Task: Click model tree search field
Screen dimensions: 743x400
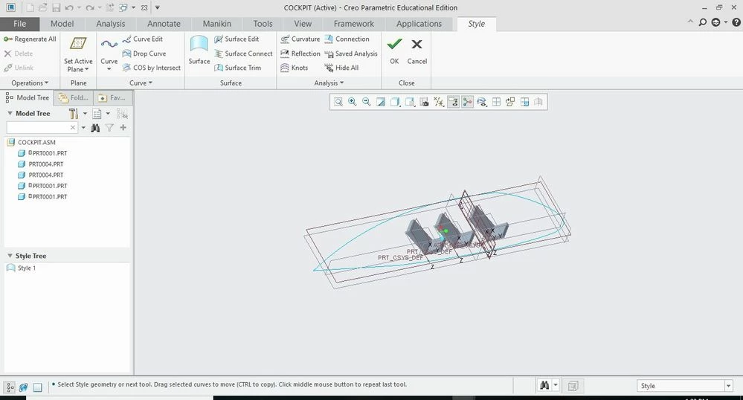Action: 38,127
